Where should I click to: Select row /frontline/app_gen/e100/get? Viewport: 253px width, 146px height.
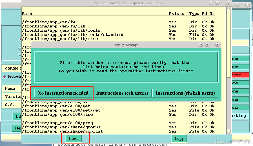tap(118, 106)
